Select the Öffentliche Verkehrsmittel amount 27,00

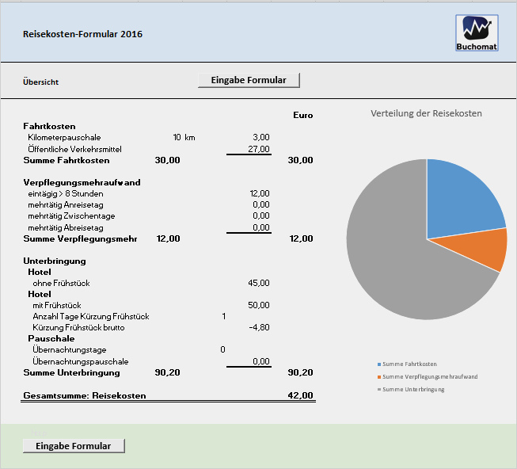259,149
